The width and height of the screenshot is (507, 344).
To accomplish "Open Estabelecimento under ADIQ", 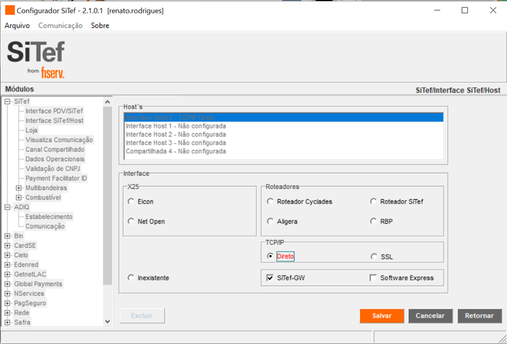I will tap(49, 217).
